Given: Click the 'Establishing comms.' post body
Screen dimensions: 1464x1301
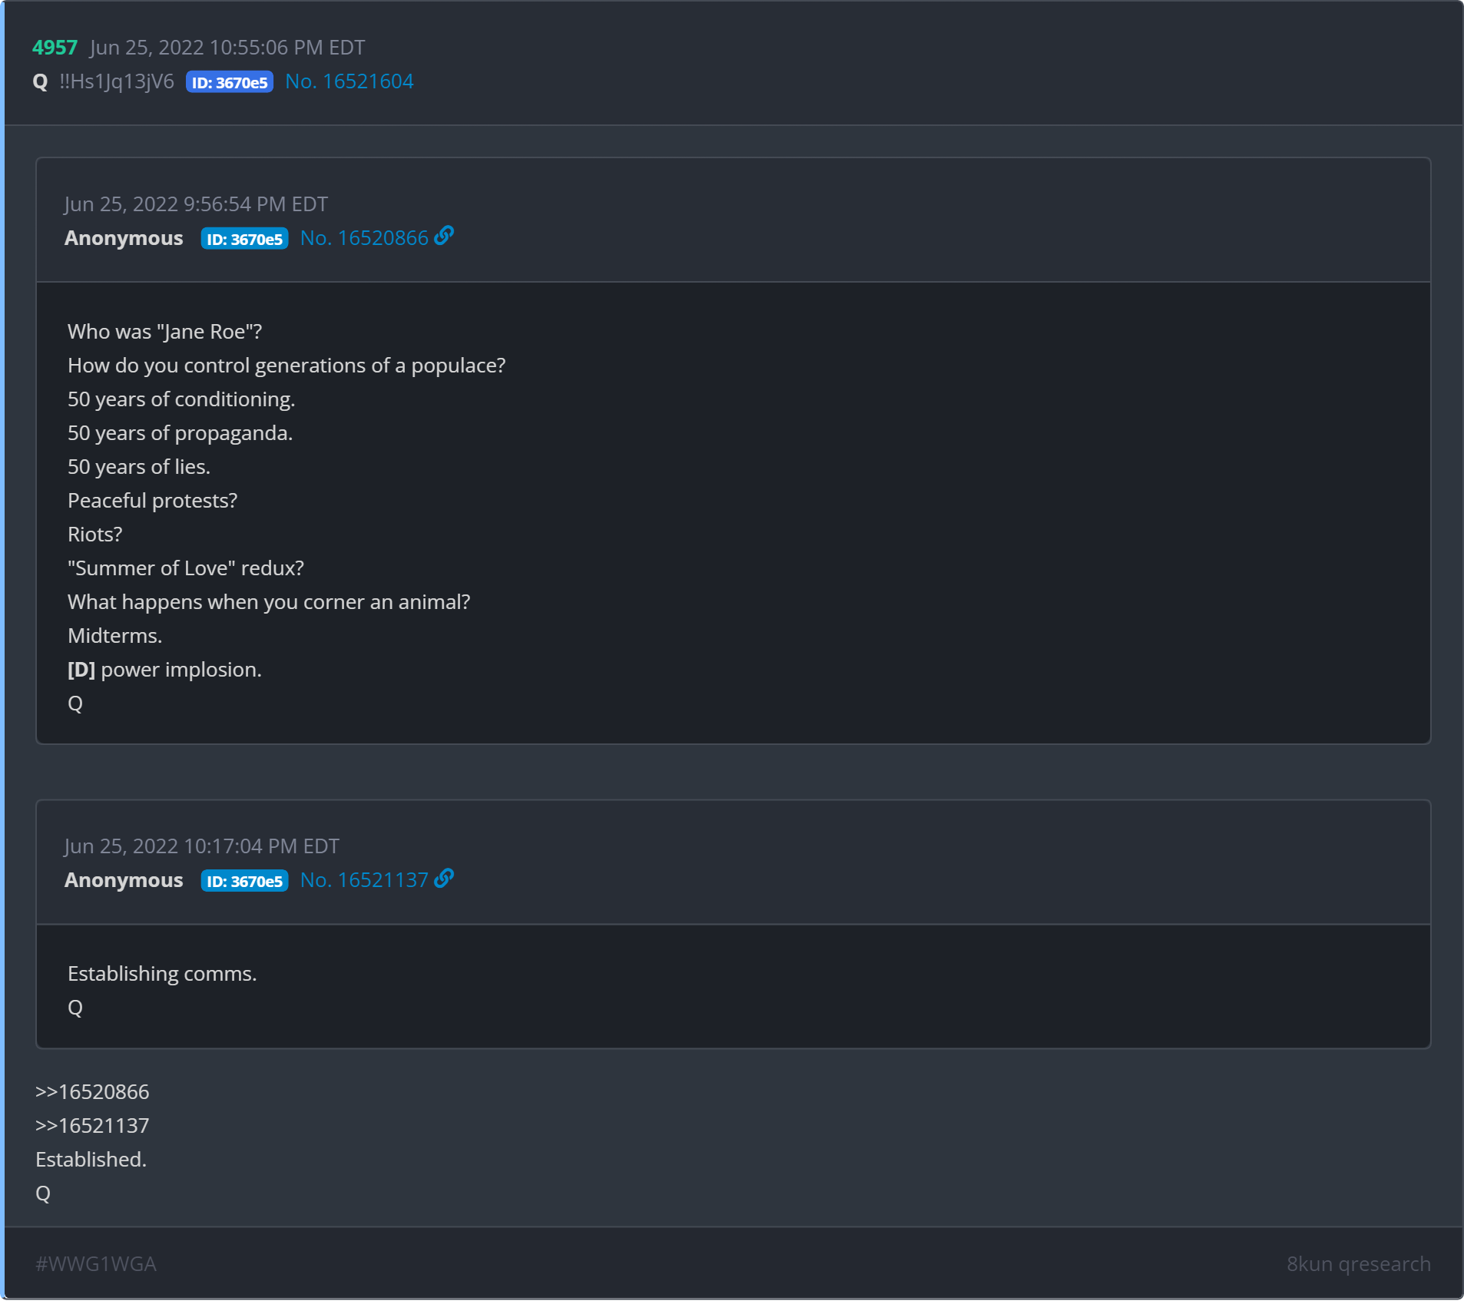Looking at the screenshot, I should click(162, 973).
